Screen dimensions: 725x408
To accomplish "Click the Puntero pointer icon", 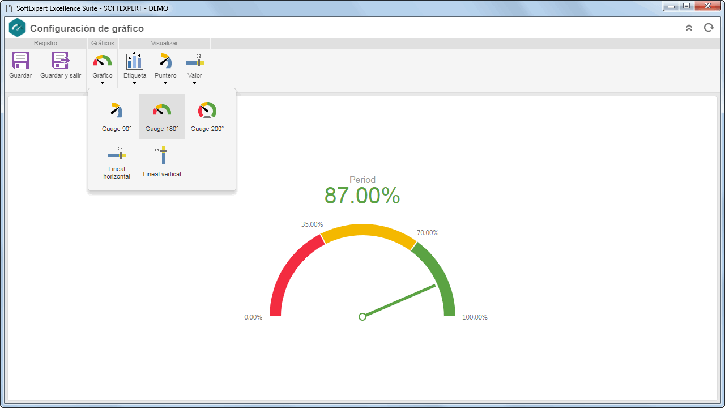I will tap(165, 61).
